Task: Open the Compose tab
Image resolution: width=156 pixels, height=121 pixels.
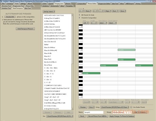Action: (10, 4)
